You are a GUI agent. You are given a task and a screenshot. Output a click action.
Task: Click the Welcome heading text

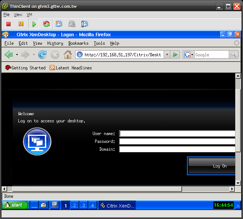(x=26, y=114)
